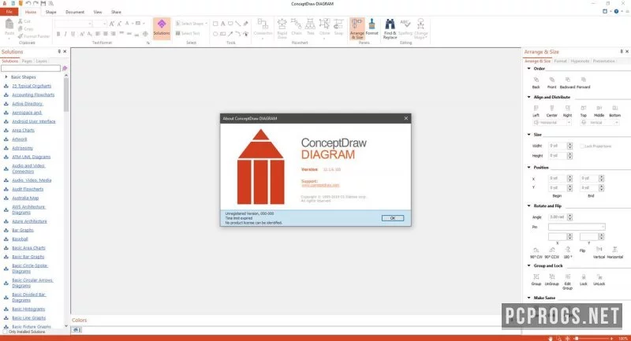
Task: Open Android User Interface solution
Action: (x=34, y=121)
